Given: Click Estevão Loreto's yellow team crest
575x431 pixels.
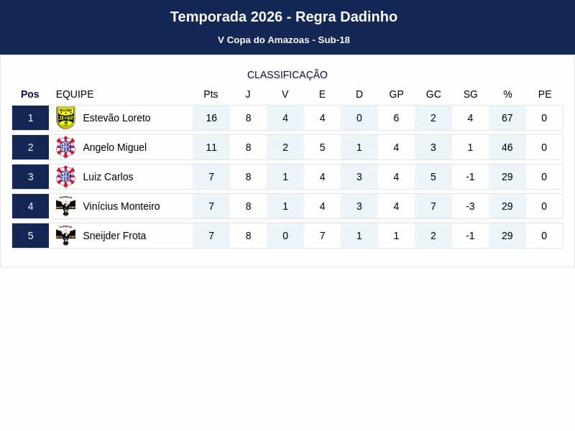Looking at the screenshot, I should click(65, 118).
